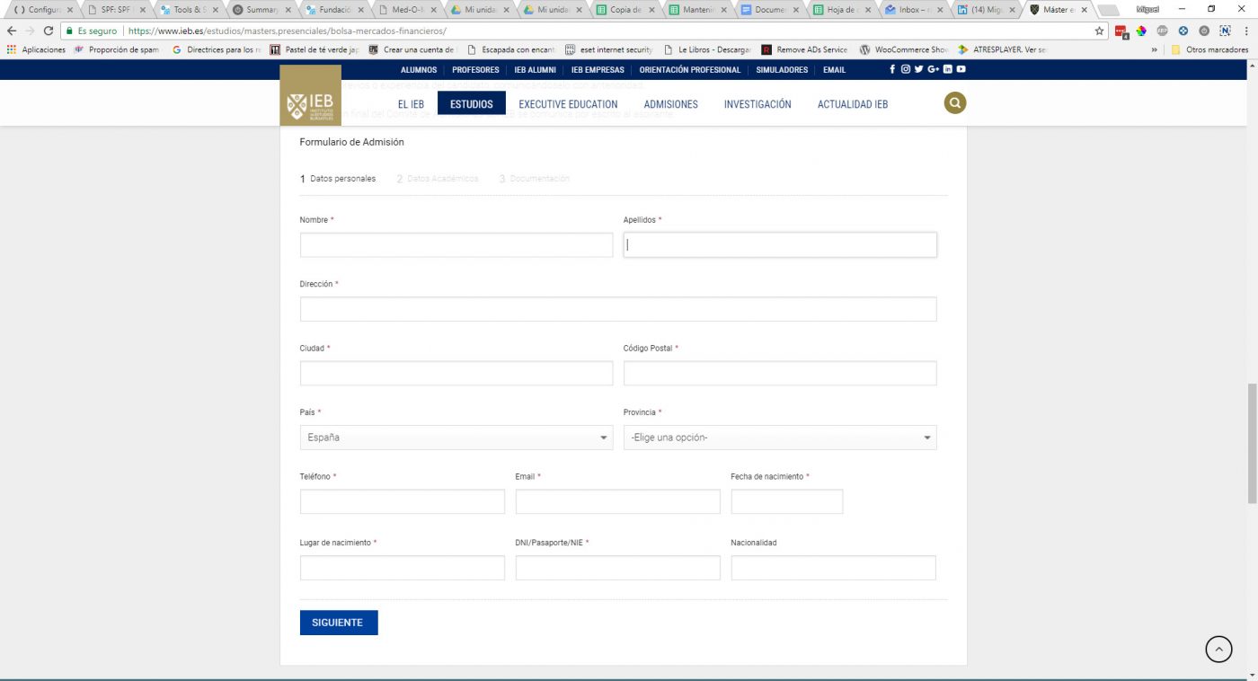Focus the Email input field

tap(617, 501)
